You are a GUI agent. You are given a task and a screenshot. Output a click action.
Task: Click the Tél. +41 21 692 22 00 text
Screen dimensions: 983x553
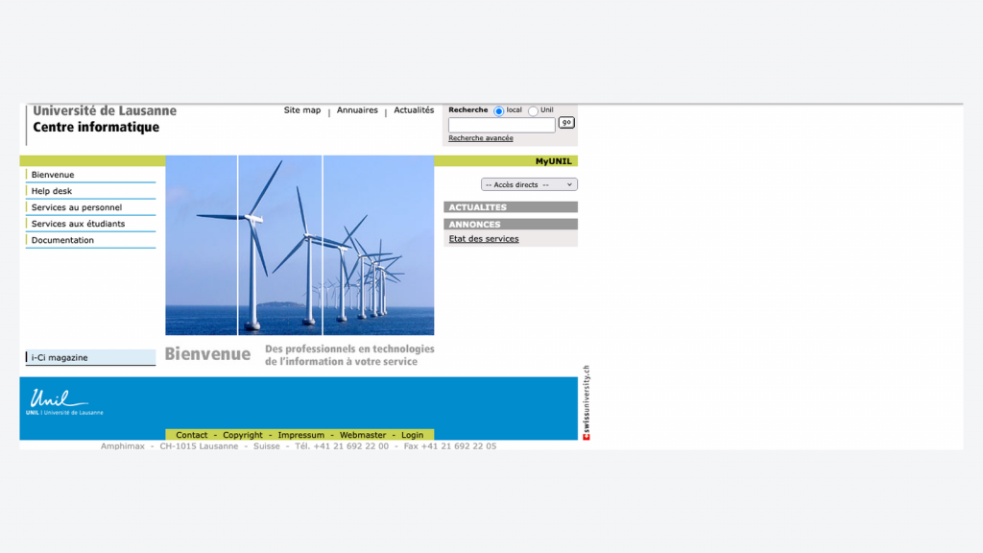point(342,446)
